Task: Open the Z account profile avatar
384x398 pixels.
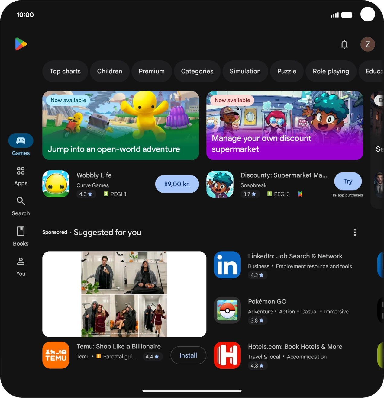Action: [x=367, y=44]
